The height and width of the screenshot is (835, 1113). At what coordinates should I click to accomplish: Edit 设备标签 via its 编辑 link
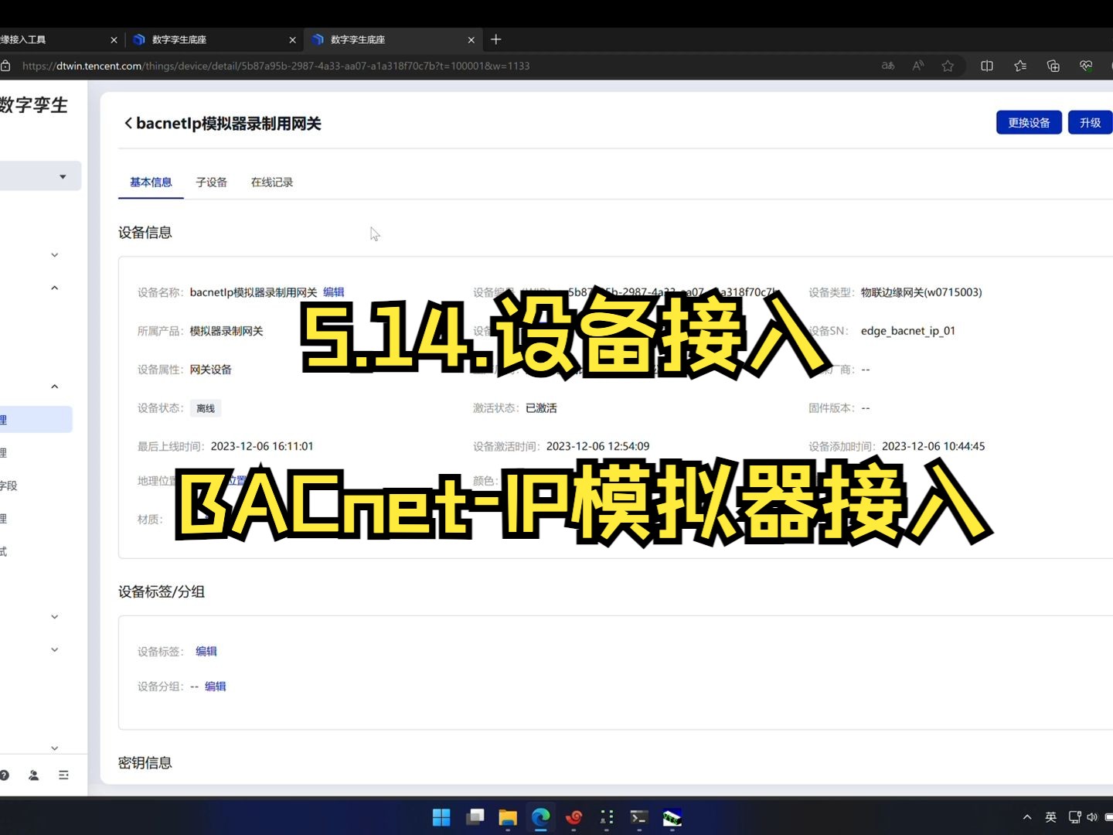206,651
